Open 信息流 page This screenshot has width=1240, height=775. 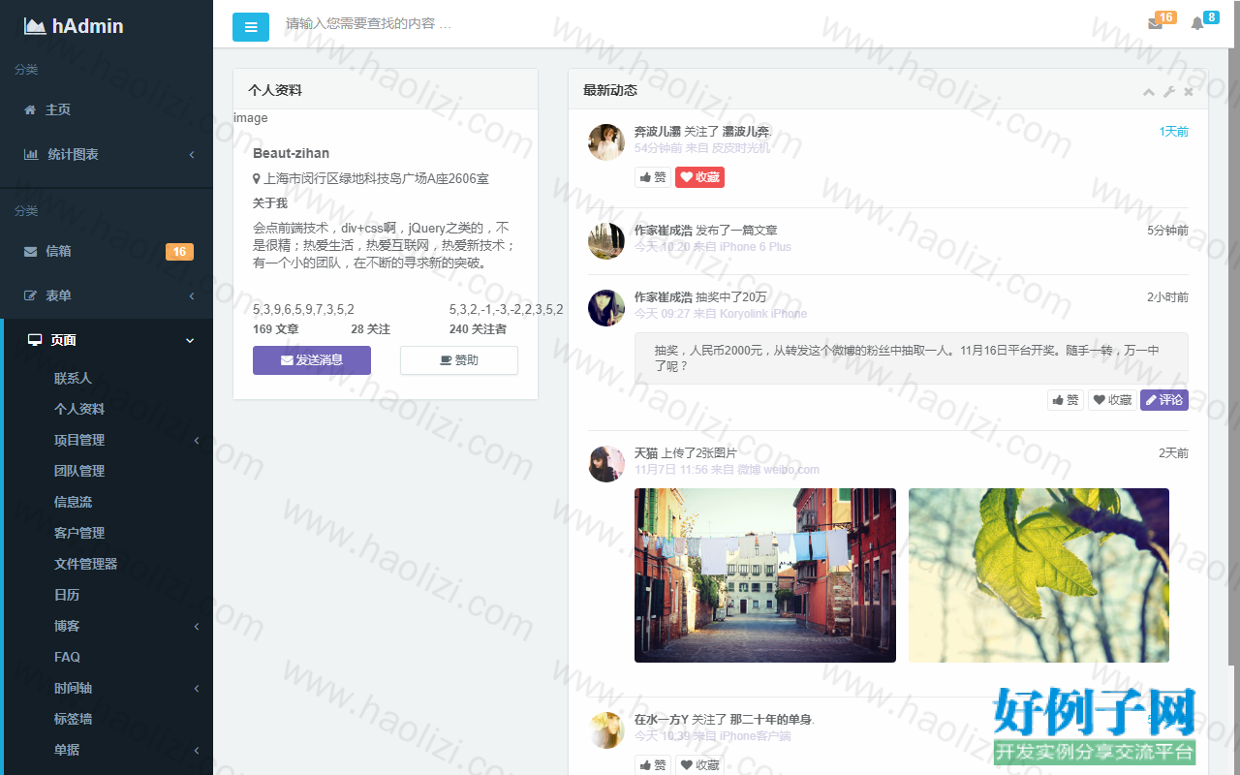[x=73, y=502]
